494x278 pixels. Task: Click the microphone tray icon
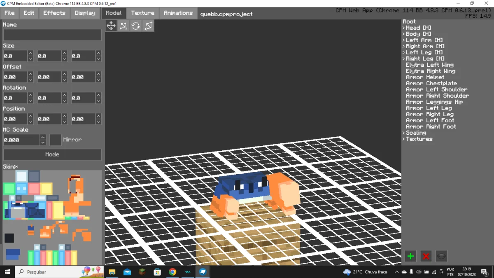[x=411, y=272]
